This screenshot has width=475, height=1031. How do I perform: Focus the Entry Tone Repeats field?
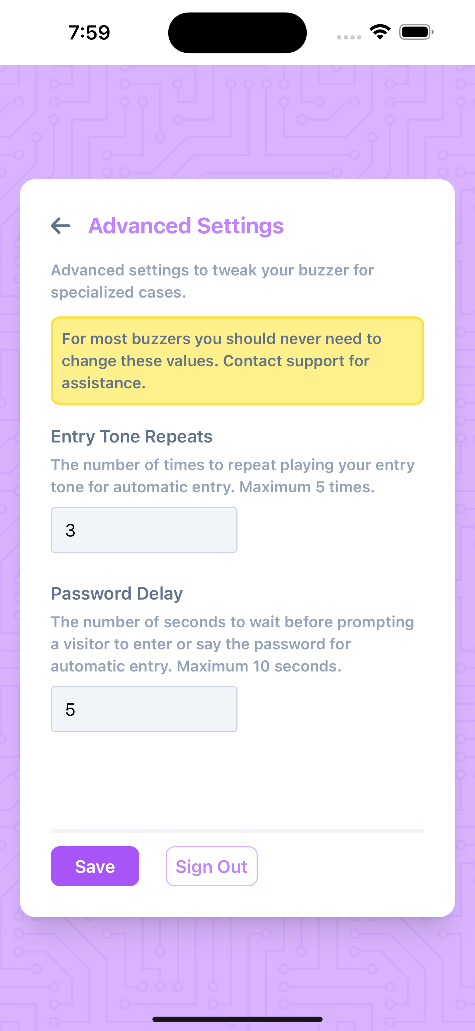coord(144,530)
